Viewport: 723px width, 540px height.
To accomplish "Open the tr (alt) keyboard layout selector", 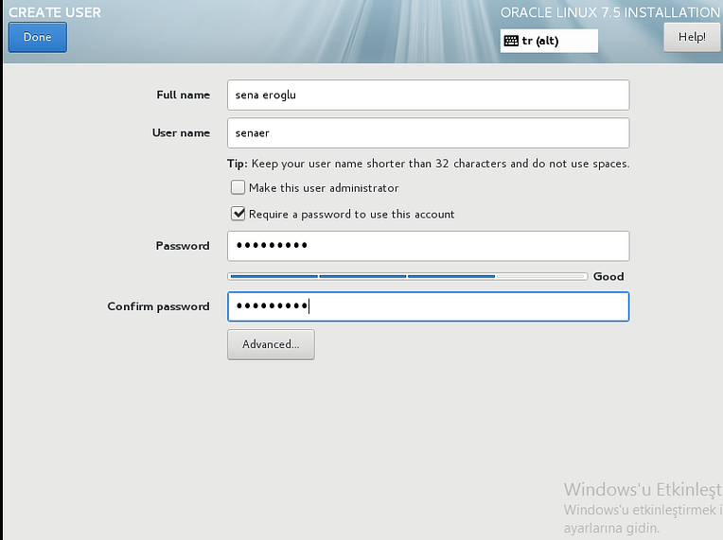I will pyautogui.click(x=549, y=41).
